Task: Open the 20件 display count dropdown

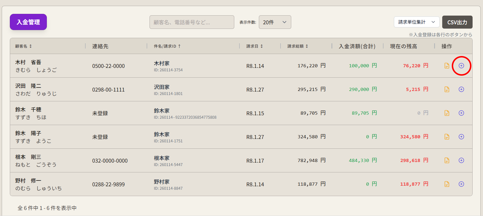Action: [275, 22]
